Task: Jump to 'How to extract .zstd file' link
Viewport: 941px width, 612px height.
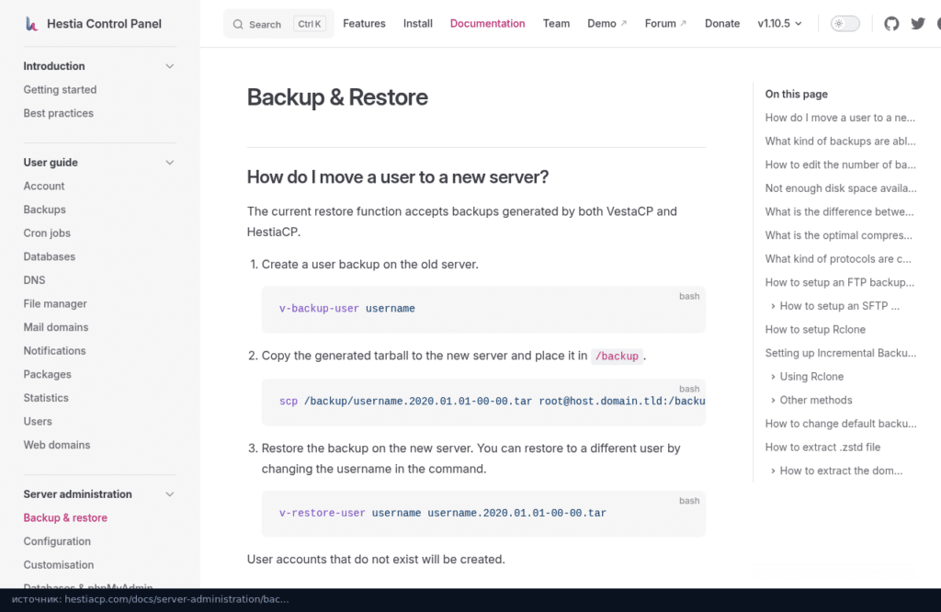Action: pyautogui.click(x=822, y=447)
